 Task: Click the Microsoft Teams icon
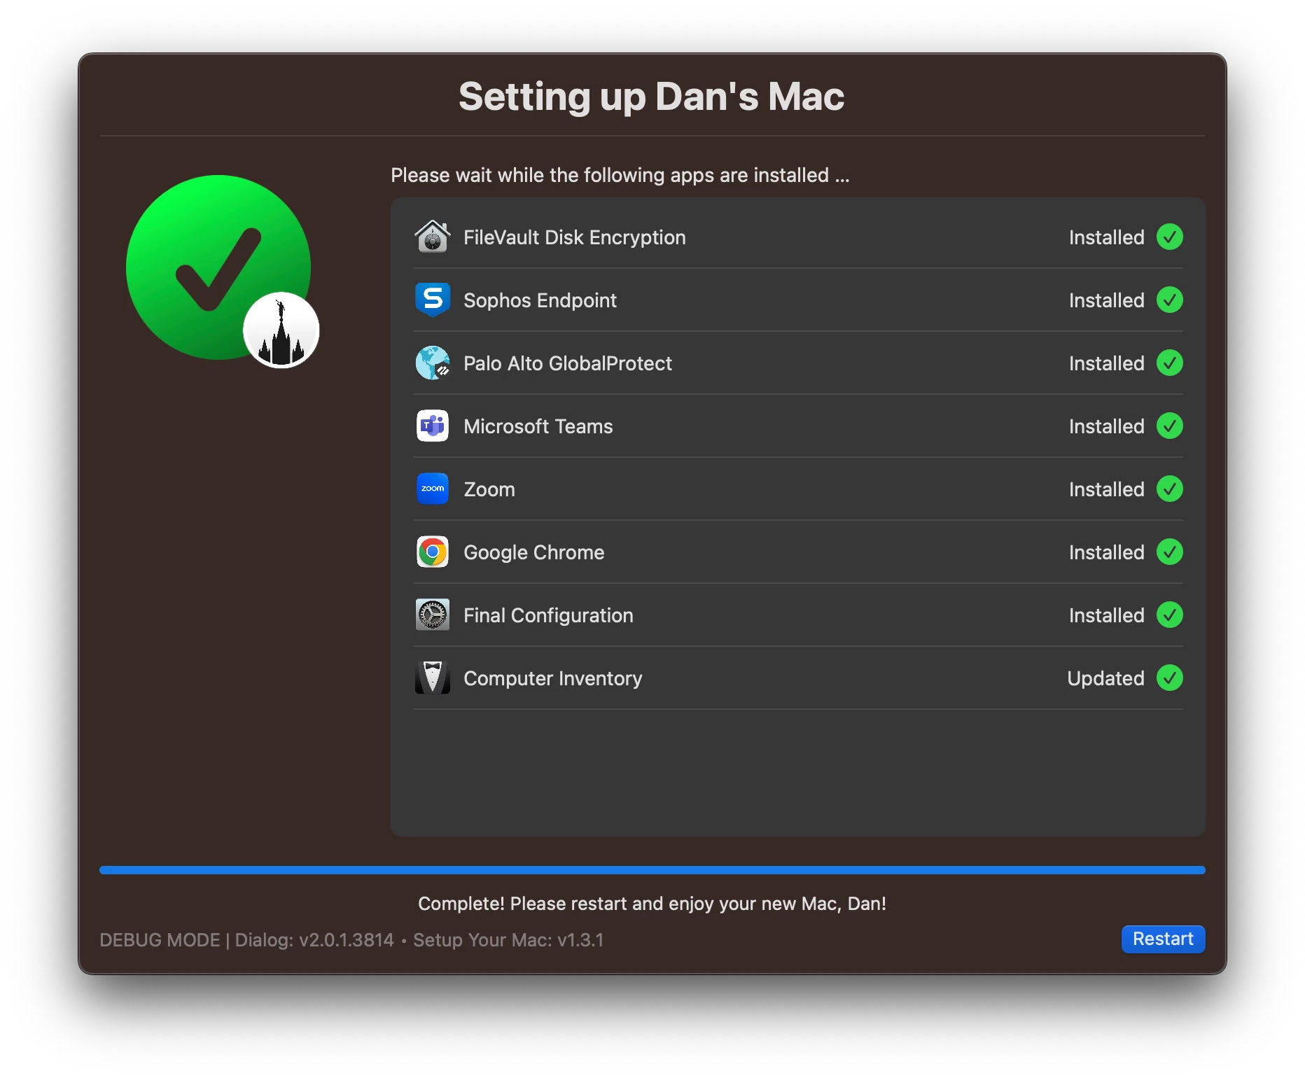pyautogui.click(x=433, y=426)
